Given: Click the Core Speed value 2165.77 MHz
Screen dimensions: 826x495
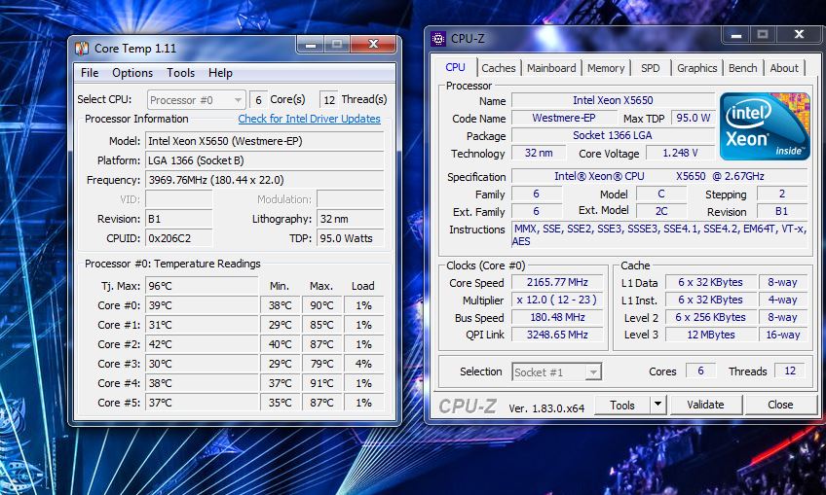Looking at the screenshot, I should tap(557, 282).
